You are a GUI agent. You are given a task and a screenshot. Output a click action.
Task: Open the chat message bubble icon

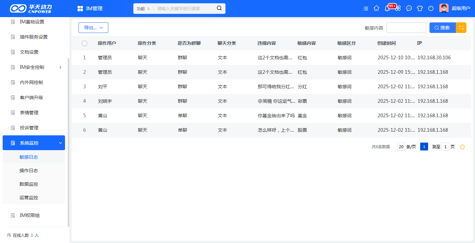409,9
